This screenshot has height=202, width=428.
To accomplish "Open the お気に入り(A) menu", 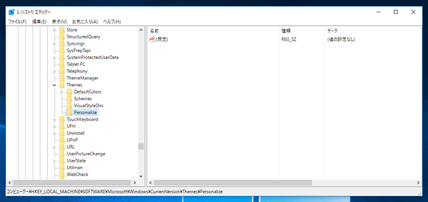I will click(x=85, y=22).
